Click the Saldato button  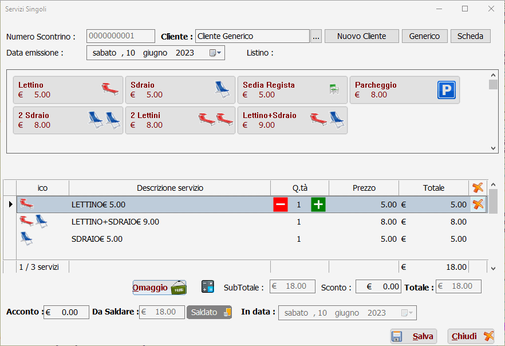(x=210, y=312)
